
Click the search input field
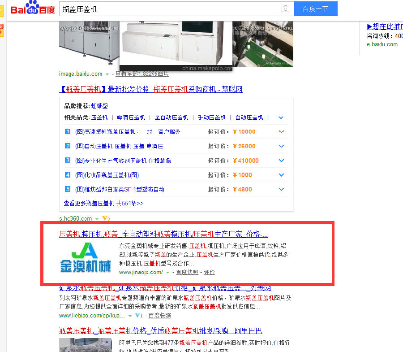point(170,9)
